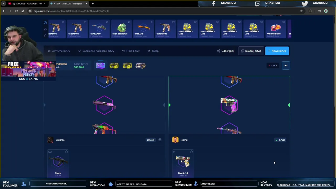Screen dimensions: 336x189
Task: Click the address bar URL
Action: tap(71, 11)
